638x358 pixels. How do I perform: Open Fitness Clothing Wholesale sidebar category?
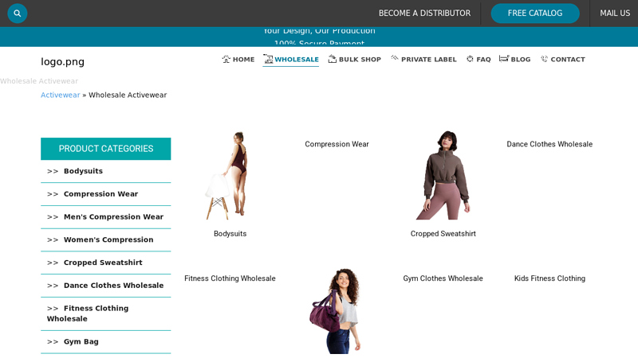[88, 313]
